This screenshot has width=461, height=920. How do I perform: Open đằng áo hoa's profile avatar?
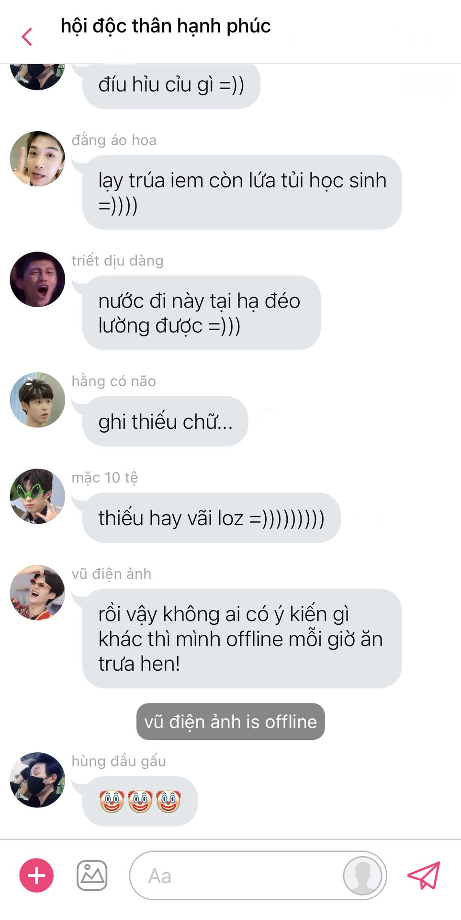[x=37, y=159]
